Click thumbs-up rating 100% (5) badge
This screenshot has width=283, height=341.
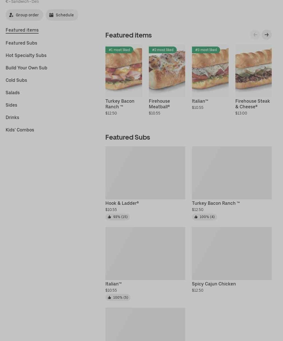118,298
